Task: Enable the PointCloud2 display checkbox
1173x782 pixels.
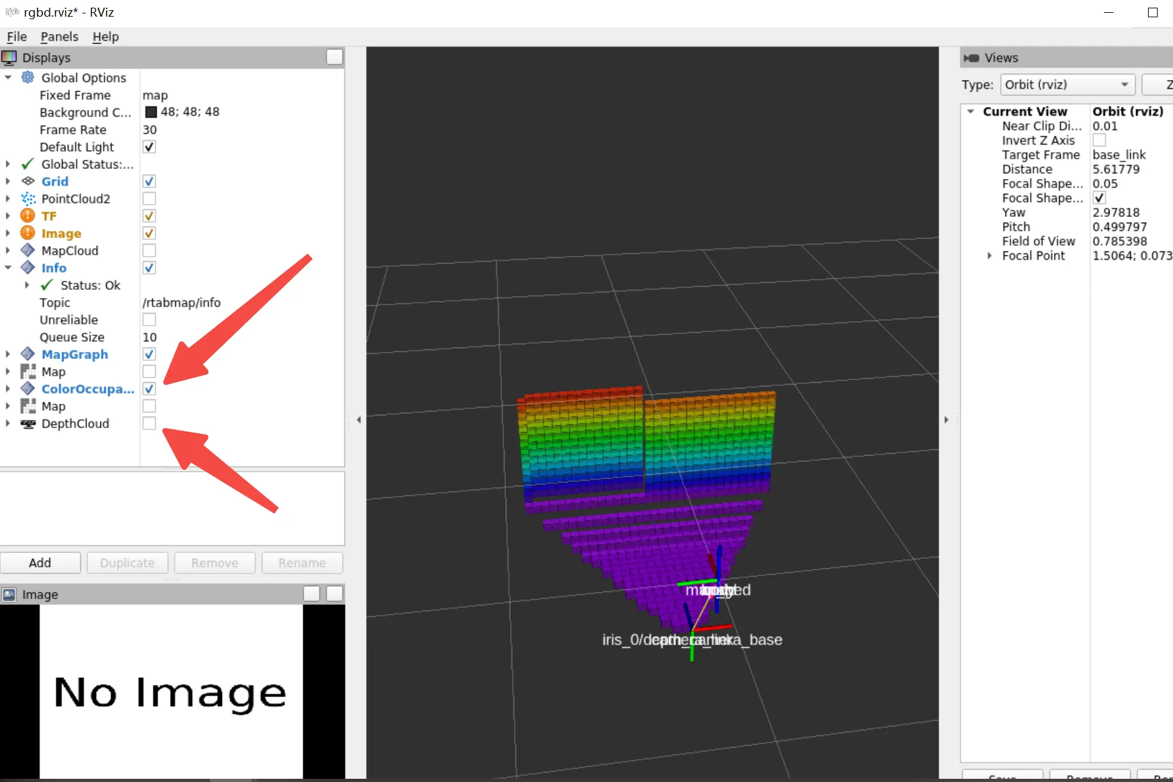Action: [x=149, y=198]
